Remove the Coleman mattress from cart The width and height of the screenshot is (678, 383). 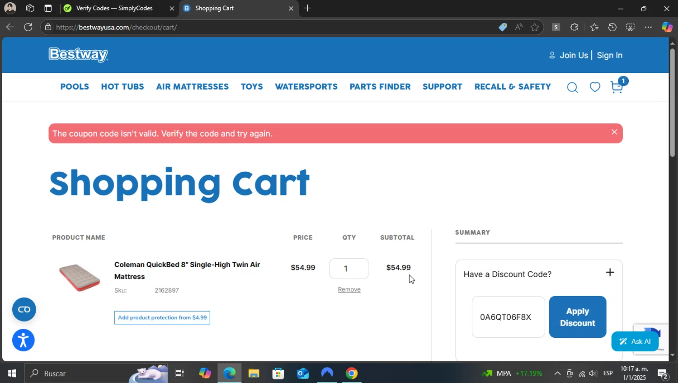[x=349, y=289]
